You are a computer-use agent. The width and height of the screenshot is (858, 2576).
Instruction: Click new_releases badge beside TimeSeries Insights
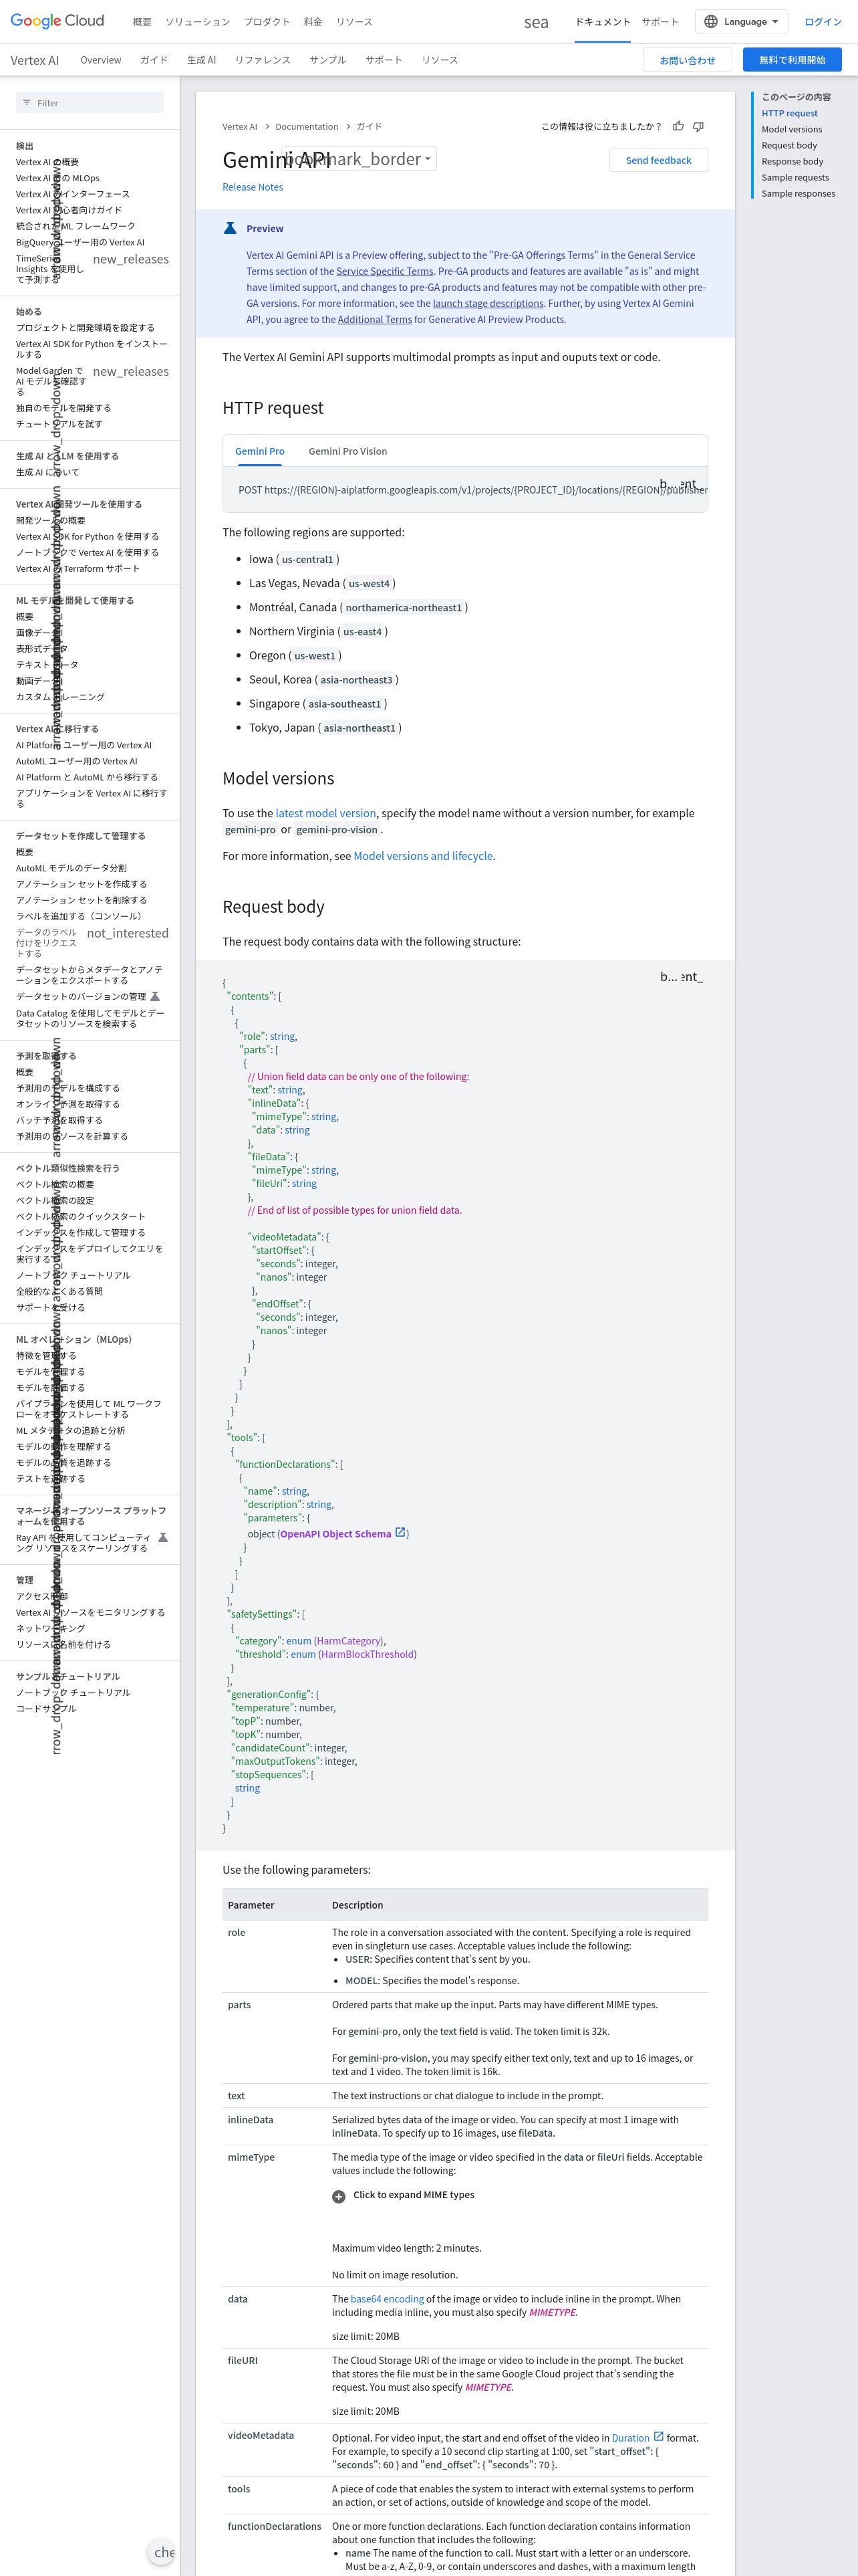131,259
